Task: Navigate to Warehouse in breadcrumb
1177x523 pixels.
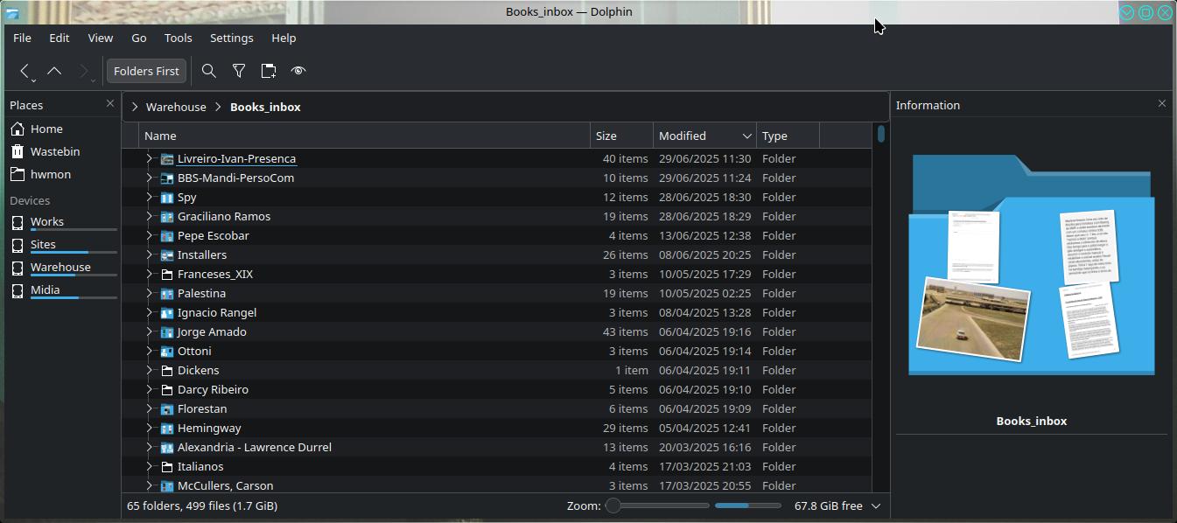Action: pos(176,107)
